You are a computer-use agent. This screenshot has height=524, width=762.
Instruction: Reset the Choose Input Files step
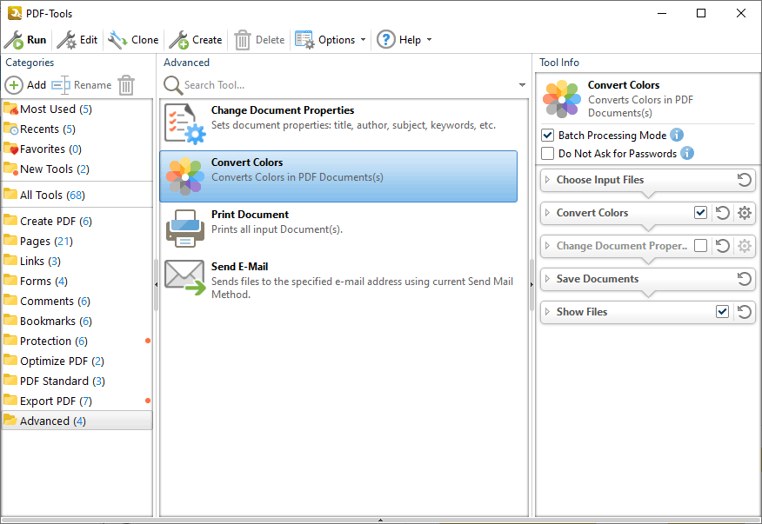(x=744, y=180)
